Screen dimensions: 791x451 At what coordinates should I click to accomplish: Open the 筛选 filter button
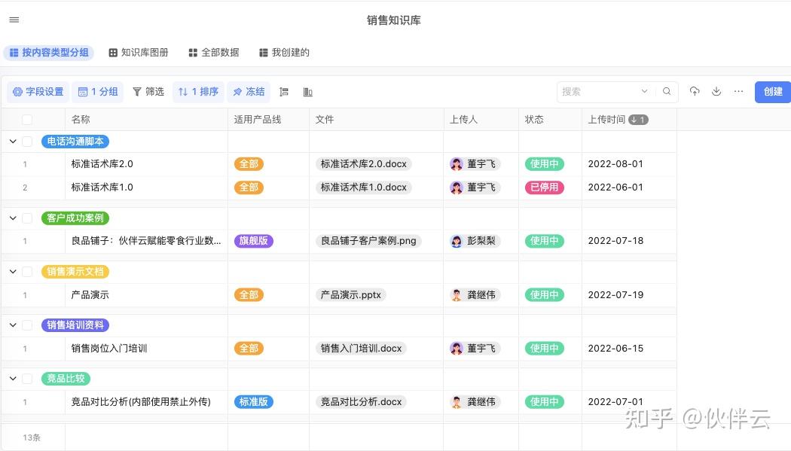tap(148, 92)
